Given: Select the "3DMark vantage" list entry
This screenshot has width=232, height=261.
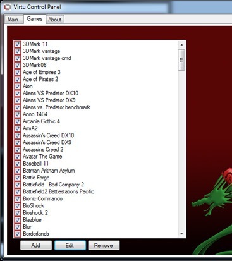Looking at the screenshot, I should coord(42,51).
